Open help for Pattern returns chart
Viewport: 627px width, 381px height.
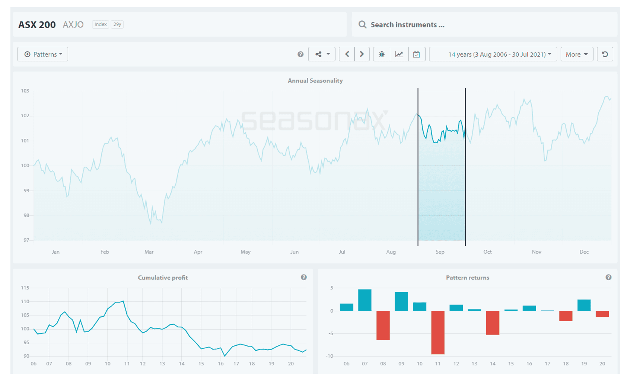[x=608, y=277]
